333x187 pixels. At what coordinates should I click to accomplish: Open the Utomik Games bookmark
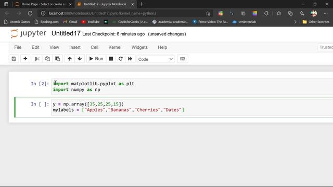17,22
